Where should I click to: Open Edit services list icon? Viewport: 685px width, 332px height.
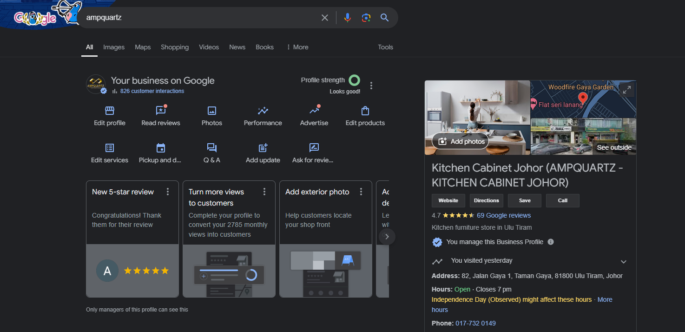click(x=110, y=148)
